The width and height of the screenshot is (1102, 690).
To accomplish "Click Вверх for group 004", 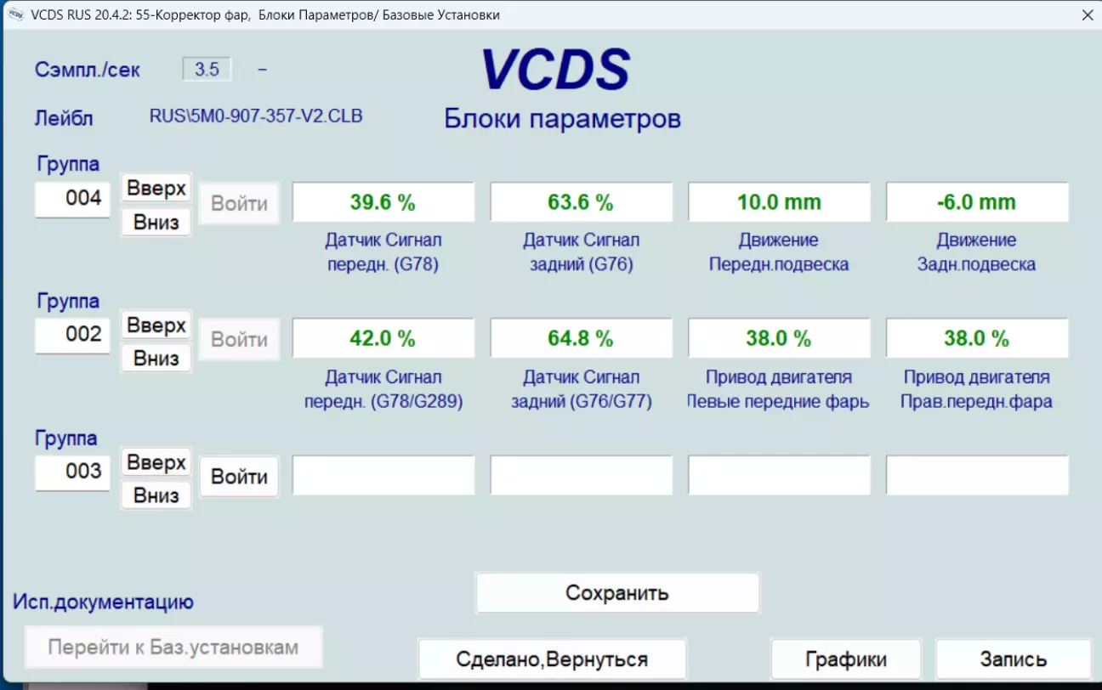I will pyautogui.click(x=156, y=188).
